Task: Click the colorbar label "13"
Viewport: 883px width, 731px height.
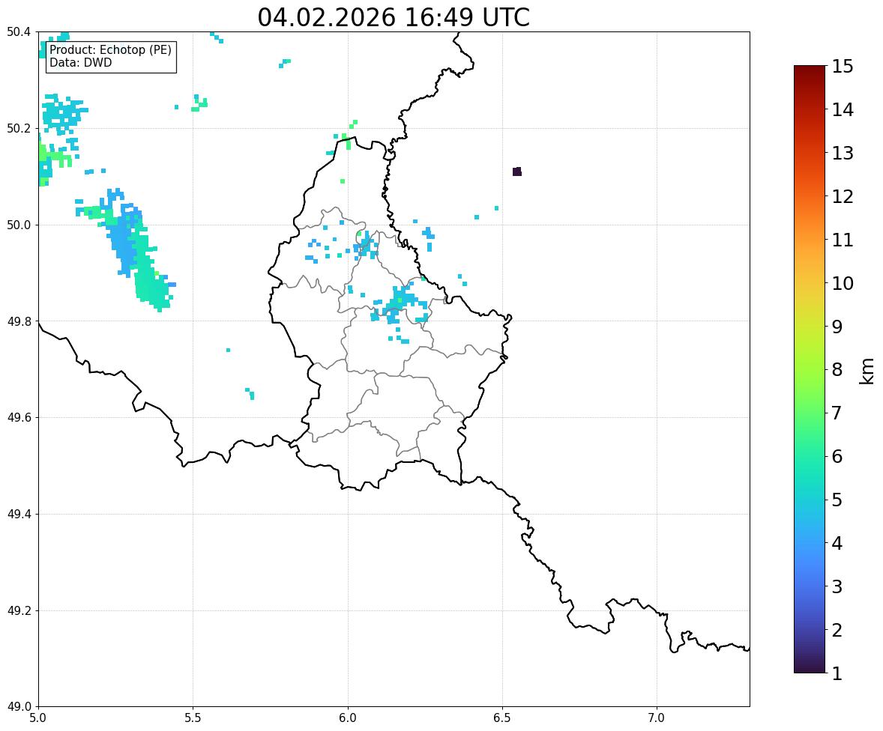Action: pyautogui.click(x=842, y=153)
